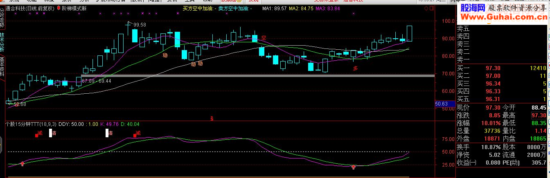Viewport: 550px width, 178px height.
Task: Click the red up-arrow at the indicator's left start
Action: 23,164
